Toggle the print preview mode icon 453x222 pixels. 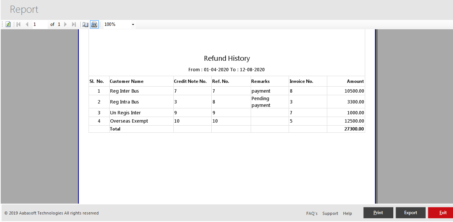click(x=94, y=24)
